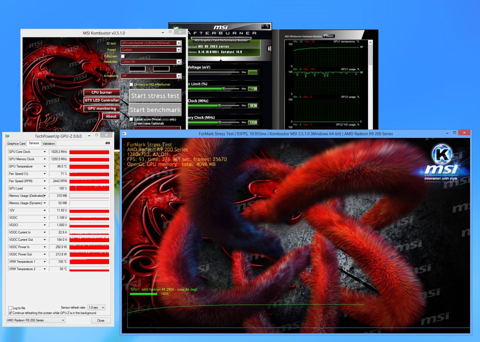Open the AMD Radeon R9 200 Series selector

[x=36, y=320]
